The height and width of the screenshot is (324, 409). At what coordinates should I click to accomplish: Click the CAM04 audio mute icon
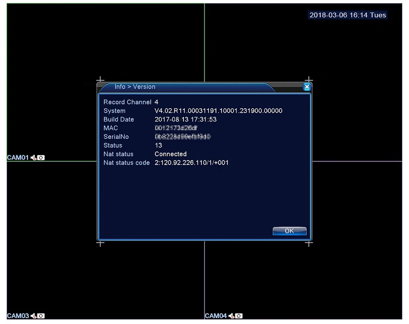pyautogui.click(x=231, y=316)
